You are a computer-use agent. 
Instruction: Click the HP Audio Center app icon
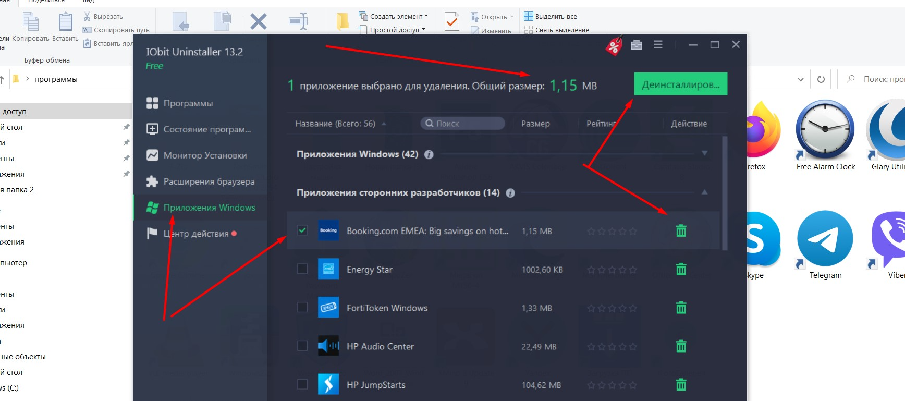pyautogui.click(x=328, y=346)
